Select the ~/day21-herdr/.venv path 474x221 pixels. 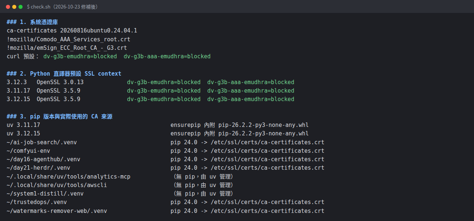pyautogui.click(x=39, y=168)
